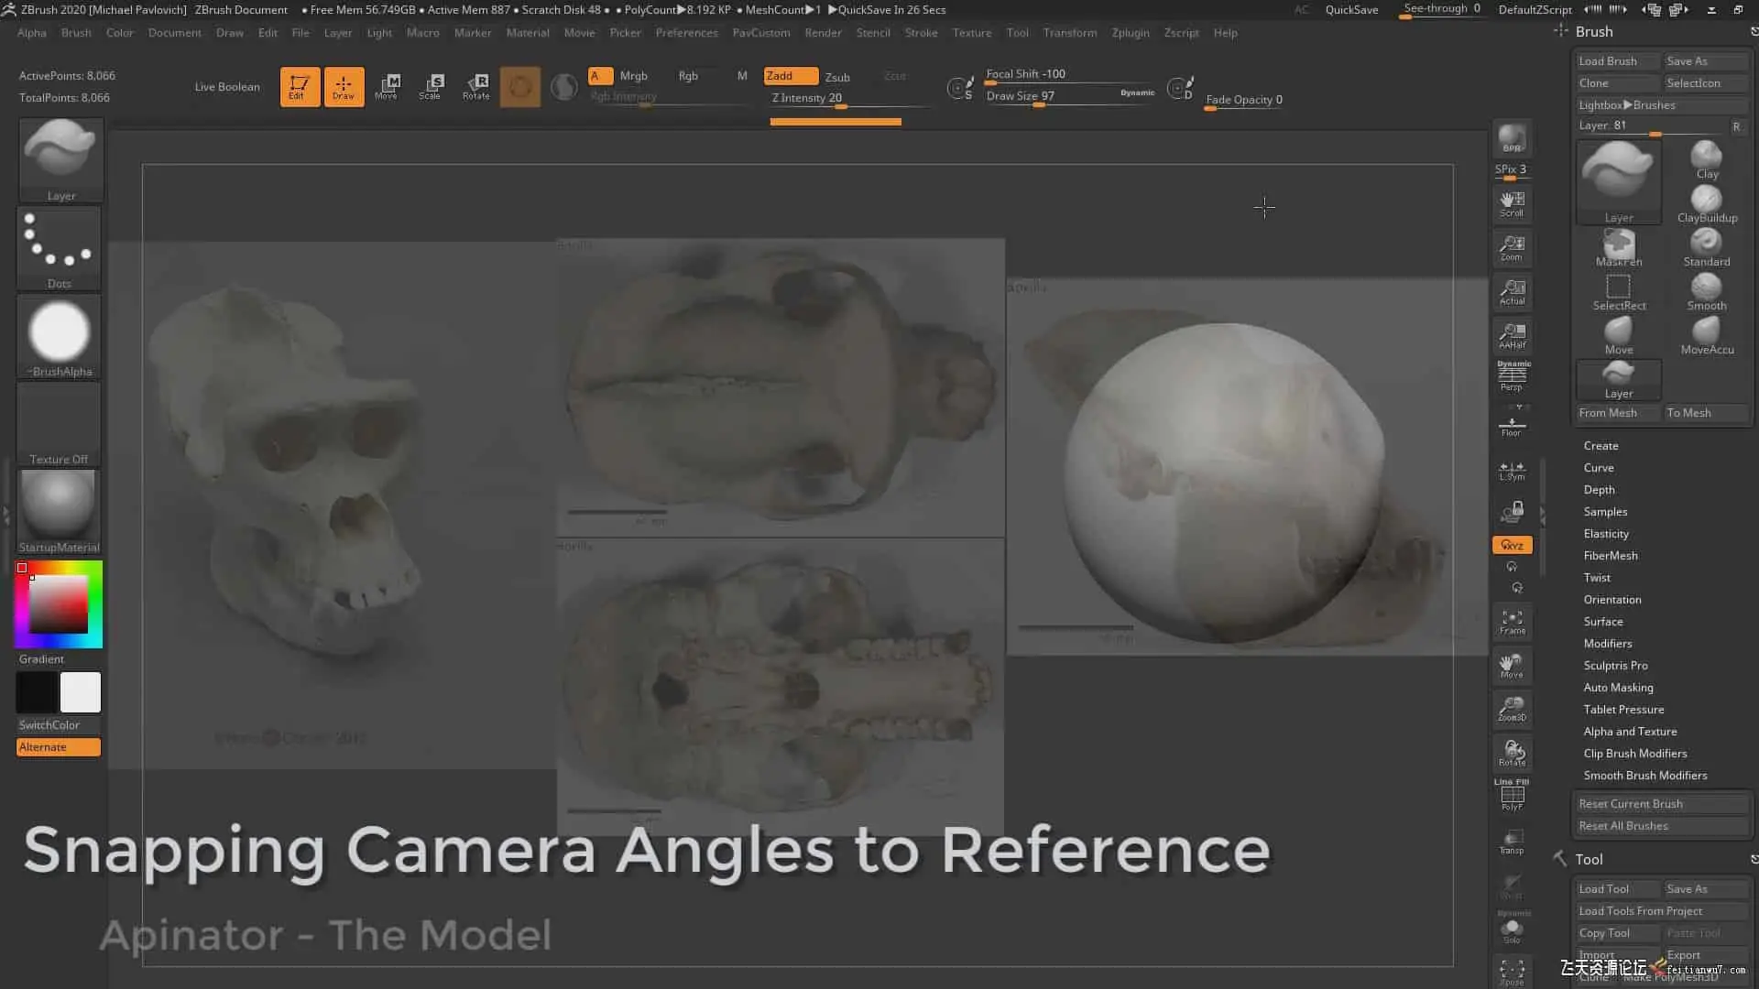Expand the Tablet Pressure section
Viewport: 1759px width, 989px height.
[x=1622, y=709]
